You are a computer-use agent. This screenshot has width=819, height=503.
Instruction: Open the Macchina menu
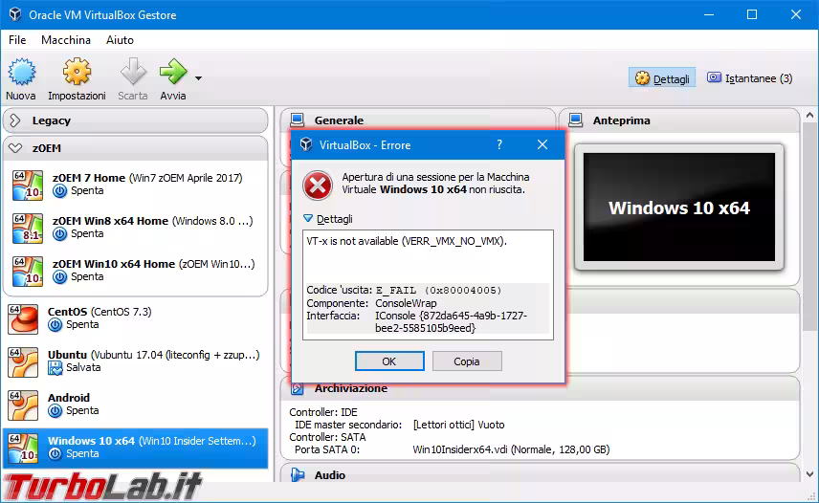(x=66, y=40)
